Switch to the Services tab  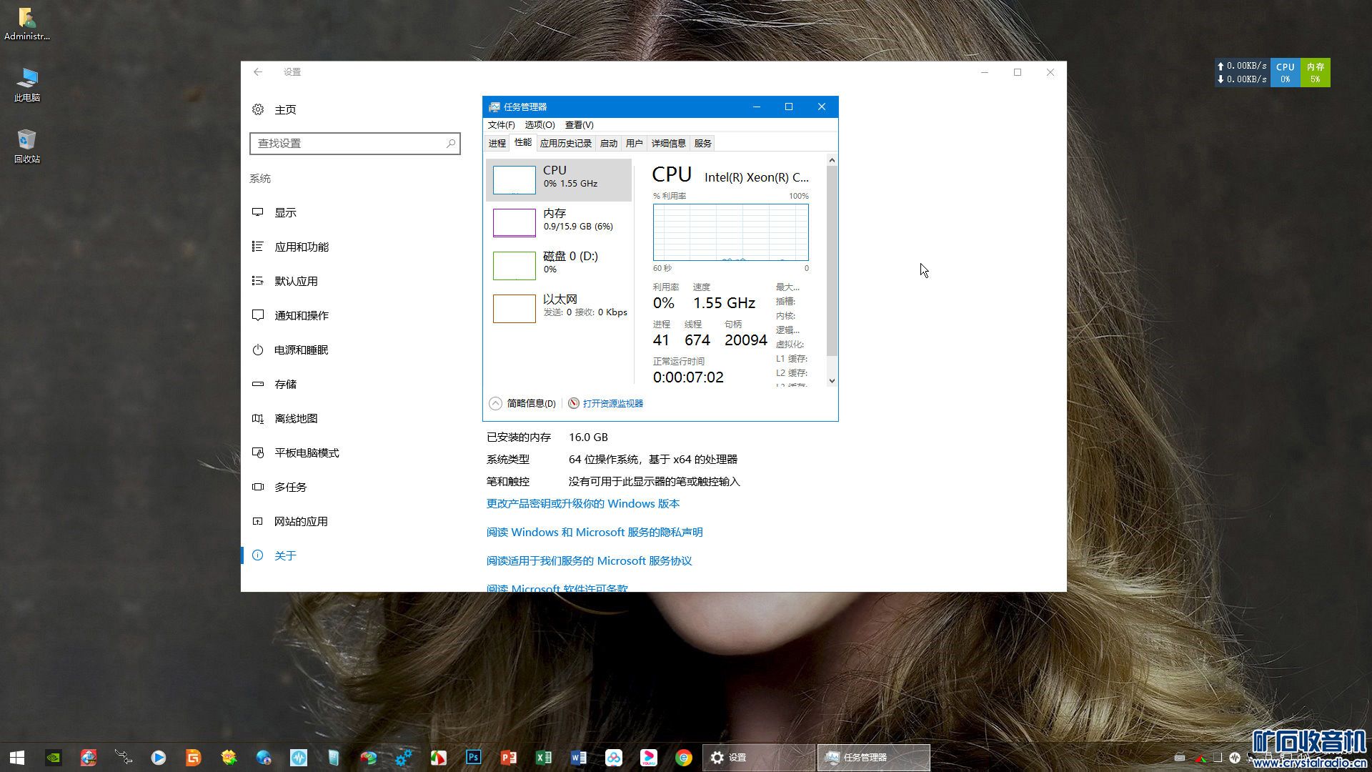point(702,143)
